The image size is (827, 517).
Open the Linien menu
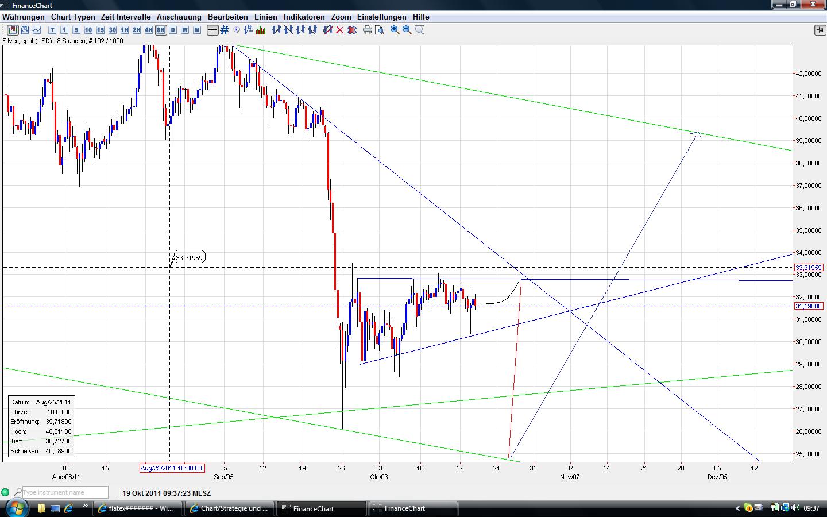pyautogui.click(x=266, y=17)
